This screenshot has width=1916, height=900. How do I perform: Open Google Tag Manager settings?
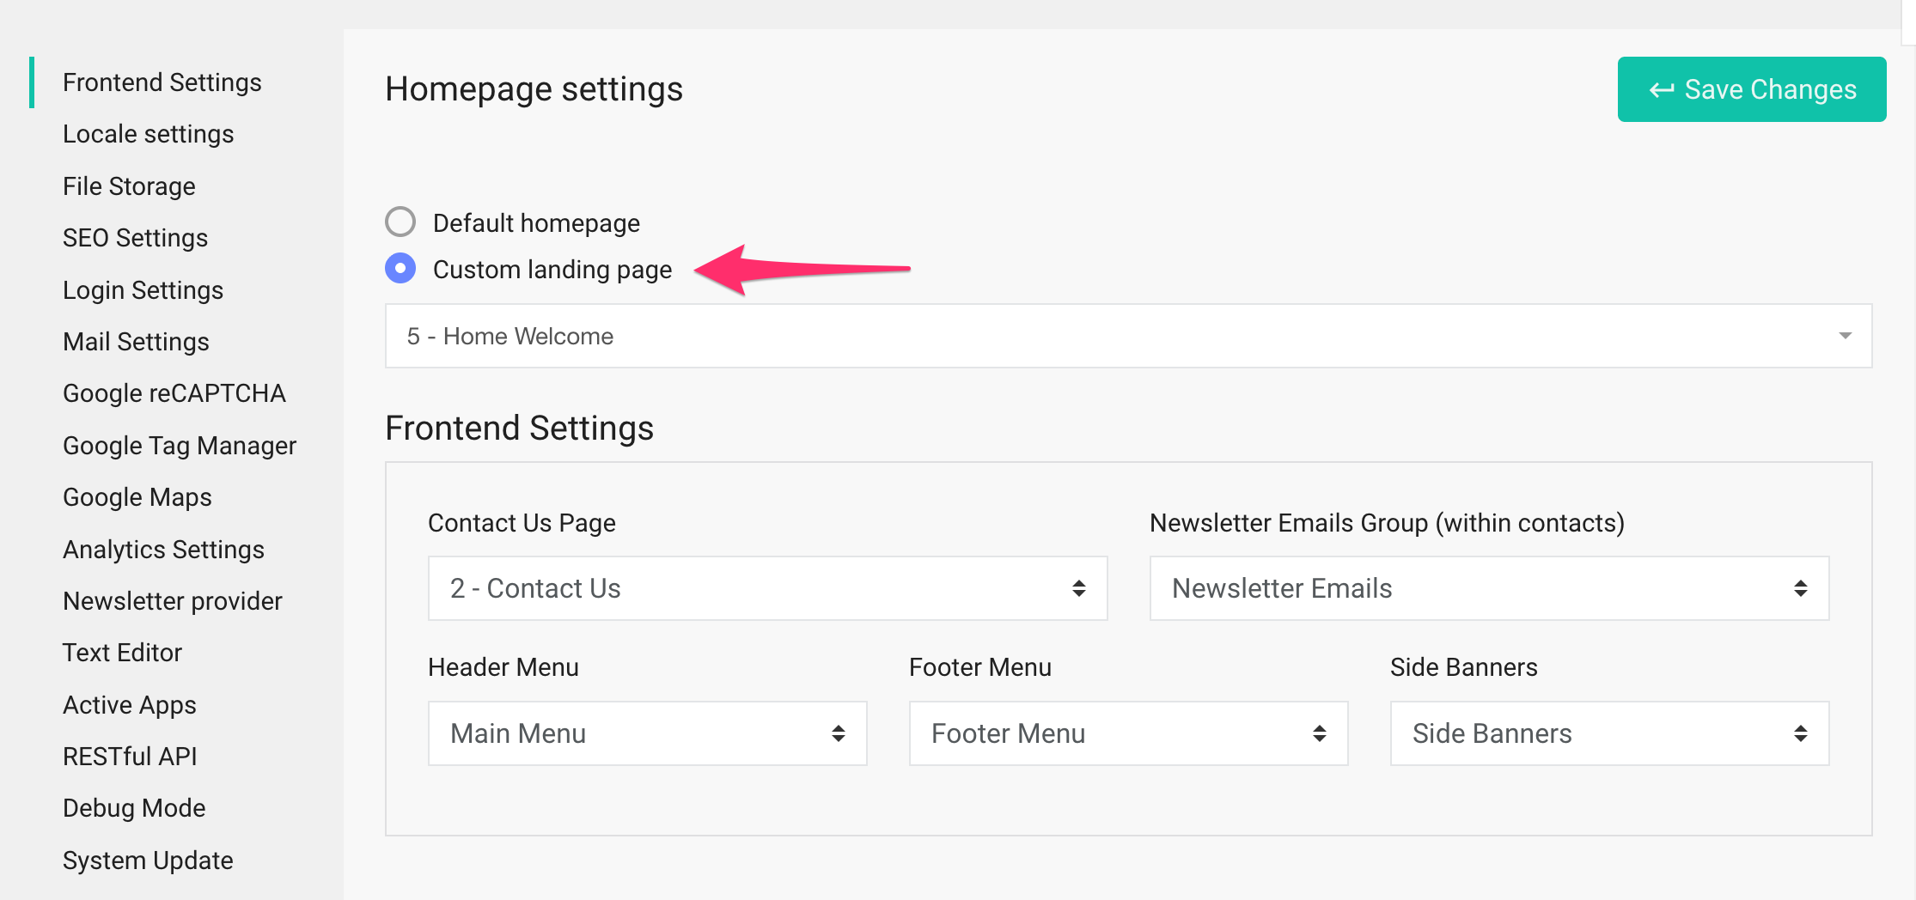[x=179, y=446]
